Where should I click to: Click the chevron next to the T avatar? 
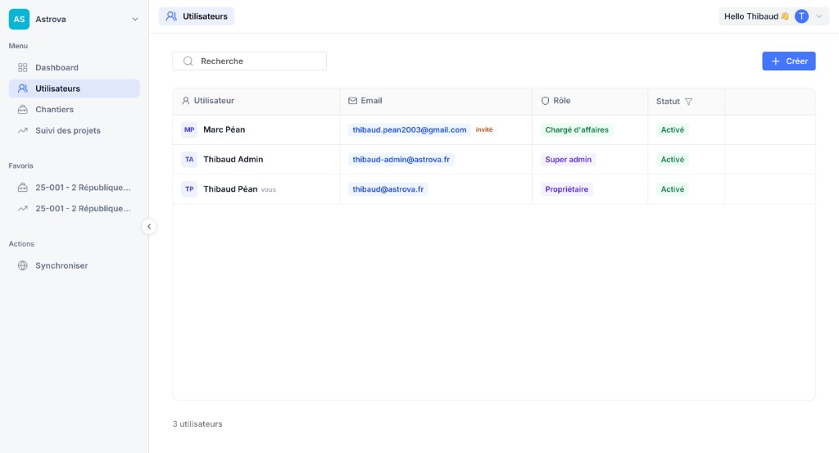coord(819,16)
